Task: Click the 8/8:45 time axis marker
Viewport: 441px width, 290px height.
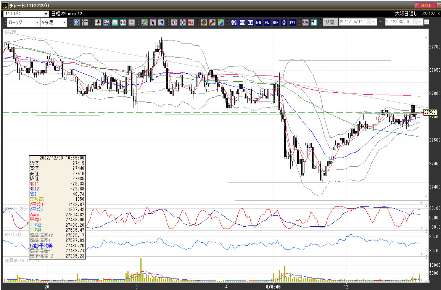Action: [273, 287]
